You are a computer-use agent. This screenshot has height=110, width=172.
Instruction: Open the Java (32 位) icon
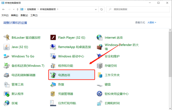(x=7, y=47)
